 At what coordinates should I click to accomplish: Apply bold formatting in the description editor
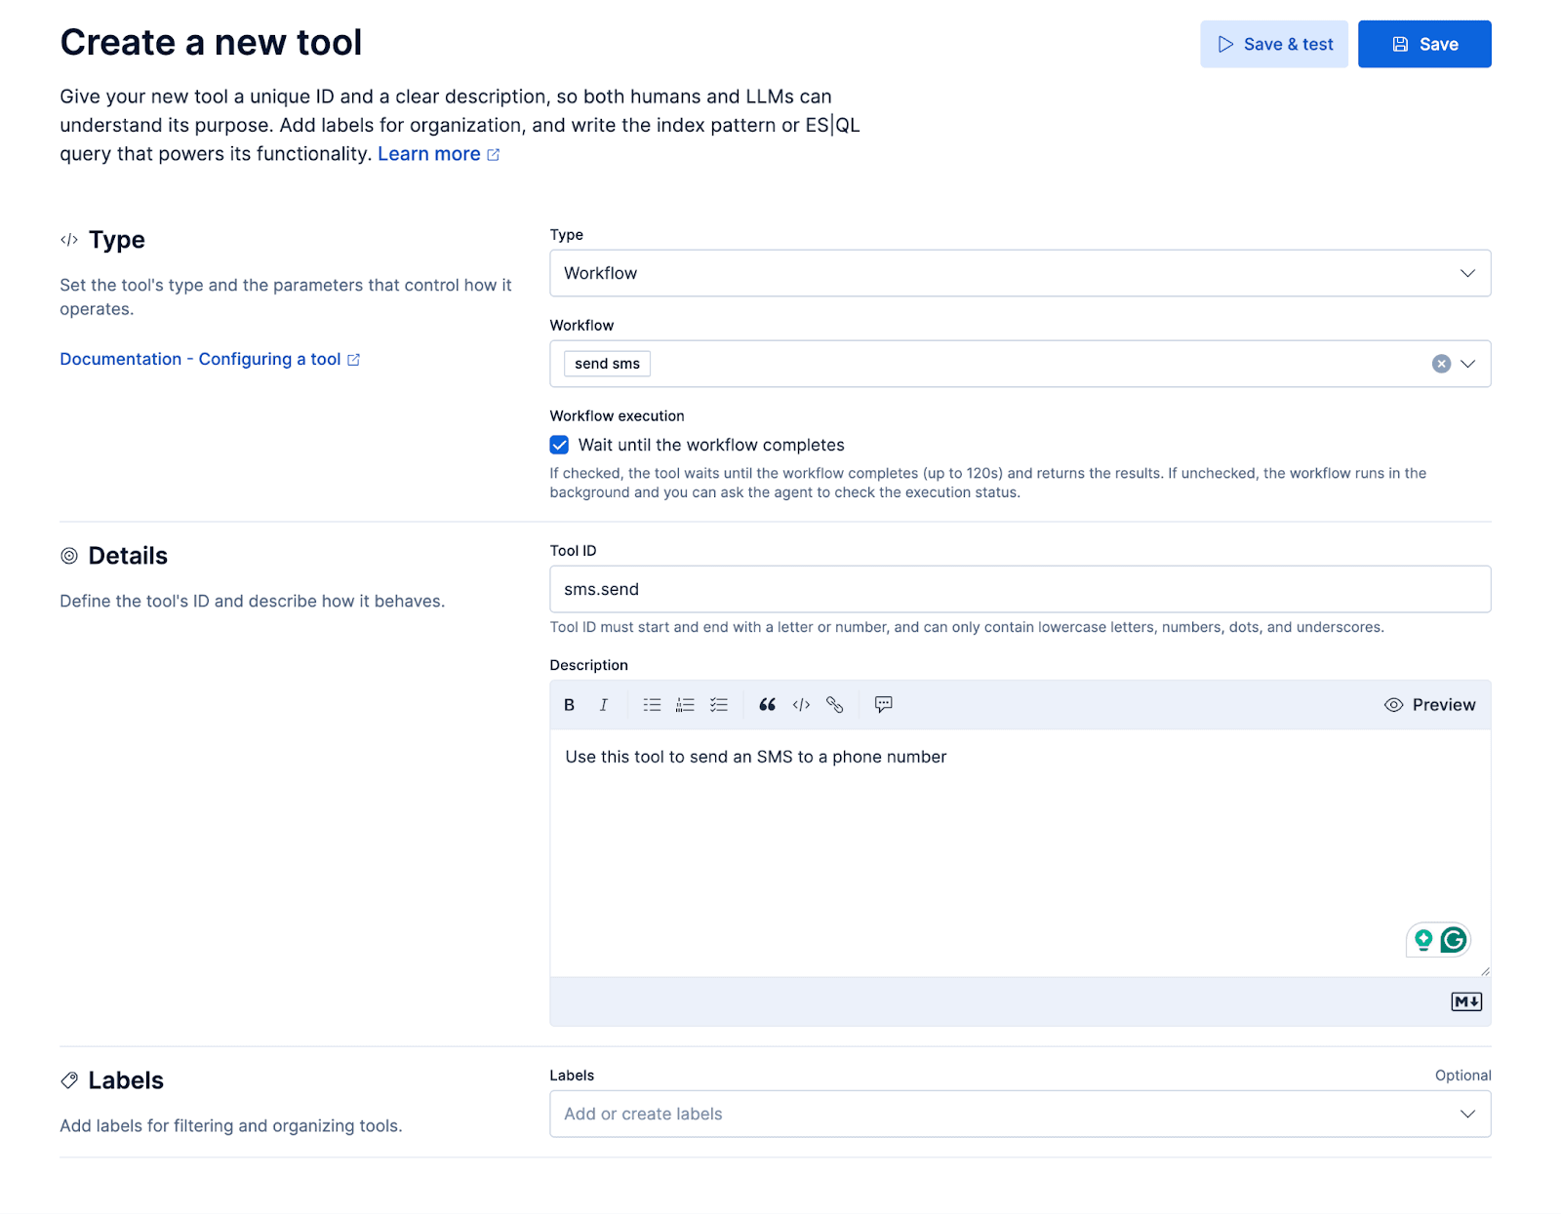click(569, 704)
